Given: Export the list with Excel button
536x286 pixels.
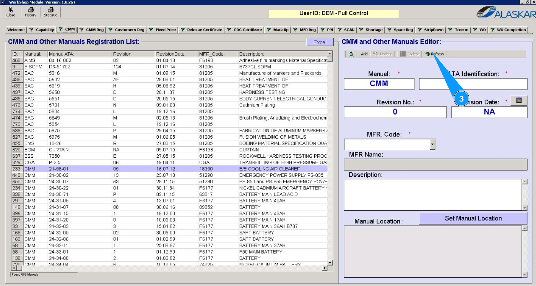Looking at the screenshot, I should (320, 42).
